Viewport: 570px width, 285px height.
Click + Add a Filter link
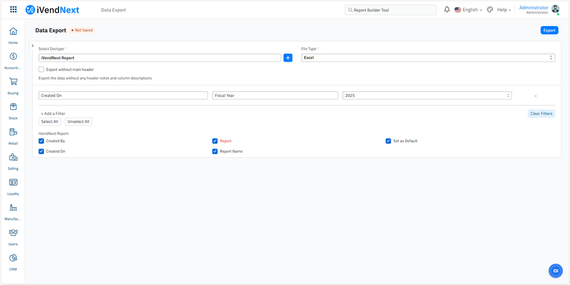tap(53, 113)
